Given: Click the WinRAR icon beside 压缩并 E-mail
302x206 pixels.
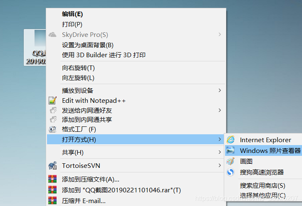Looking at the screenshot, I should 52,201.
